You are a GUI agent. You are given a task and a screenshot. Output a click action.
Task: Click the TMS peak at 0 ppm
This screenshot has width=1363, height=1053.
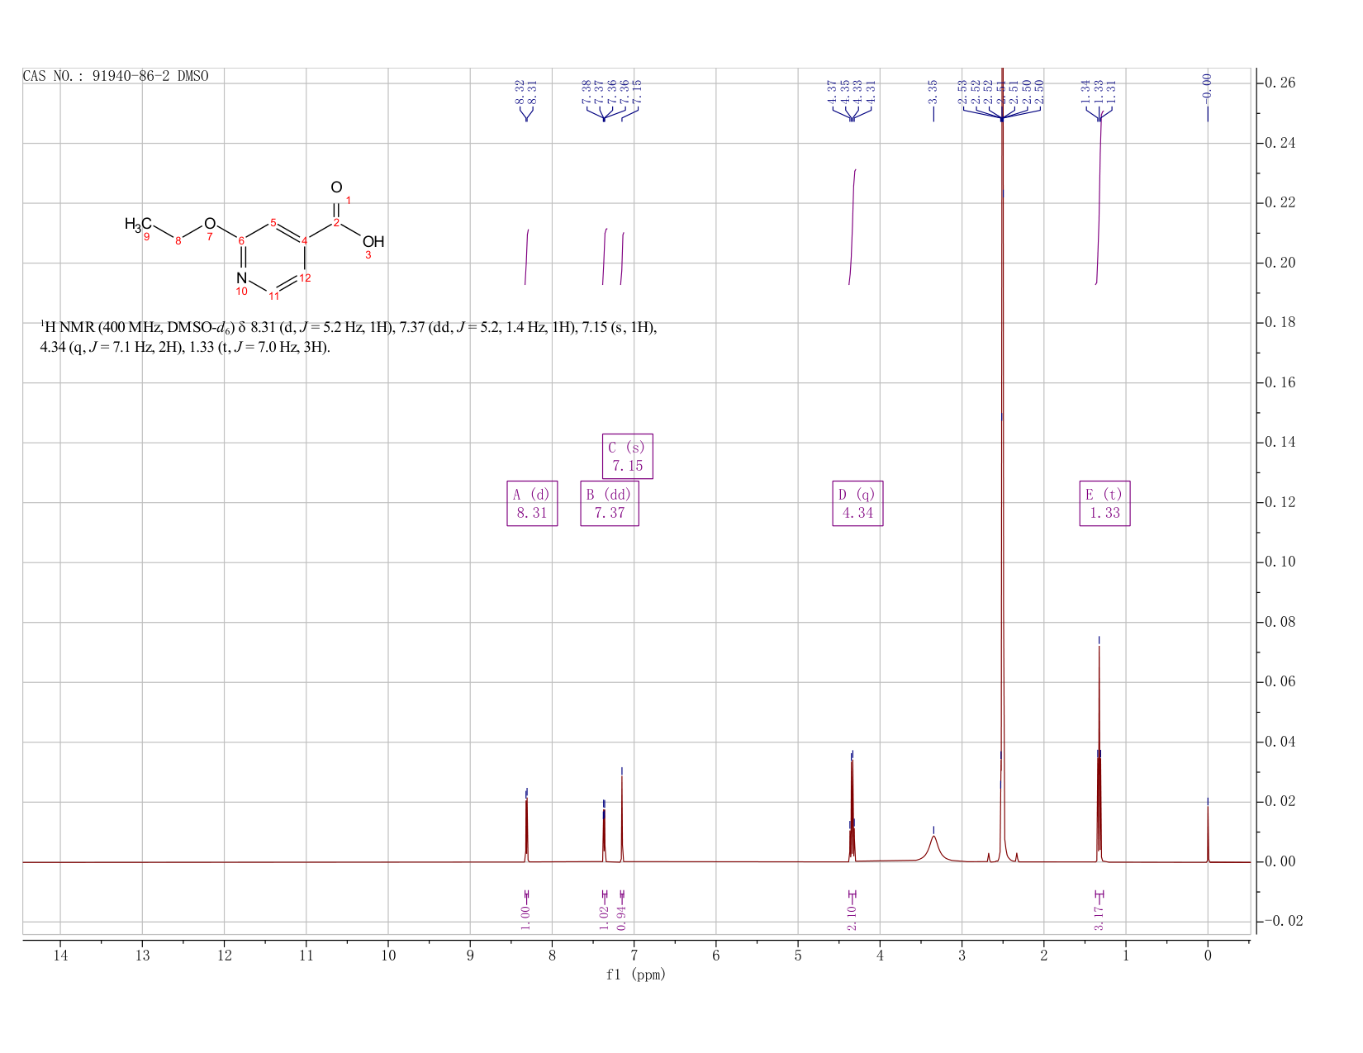(1208, 834)
